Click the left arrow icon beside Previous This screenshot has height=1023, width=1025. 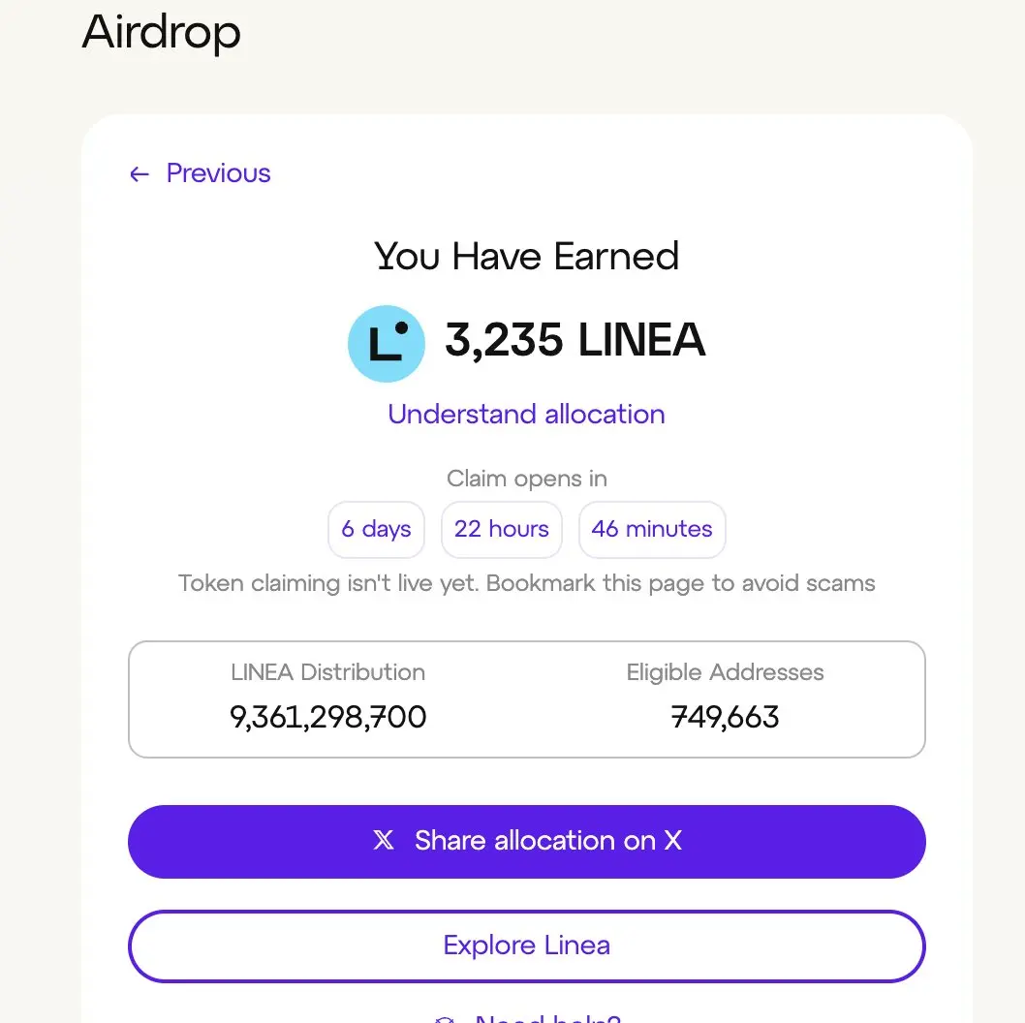(140, 173)
